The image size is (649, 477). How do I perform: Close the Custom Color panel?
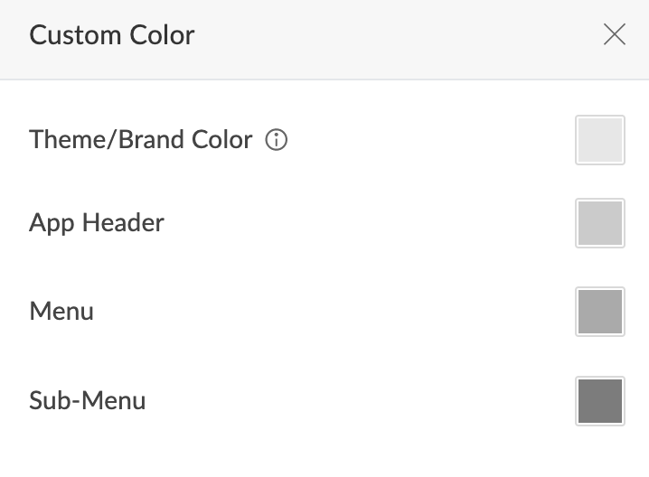click(x=614, y=35)
